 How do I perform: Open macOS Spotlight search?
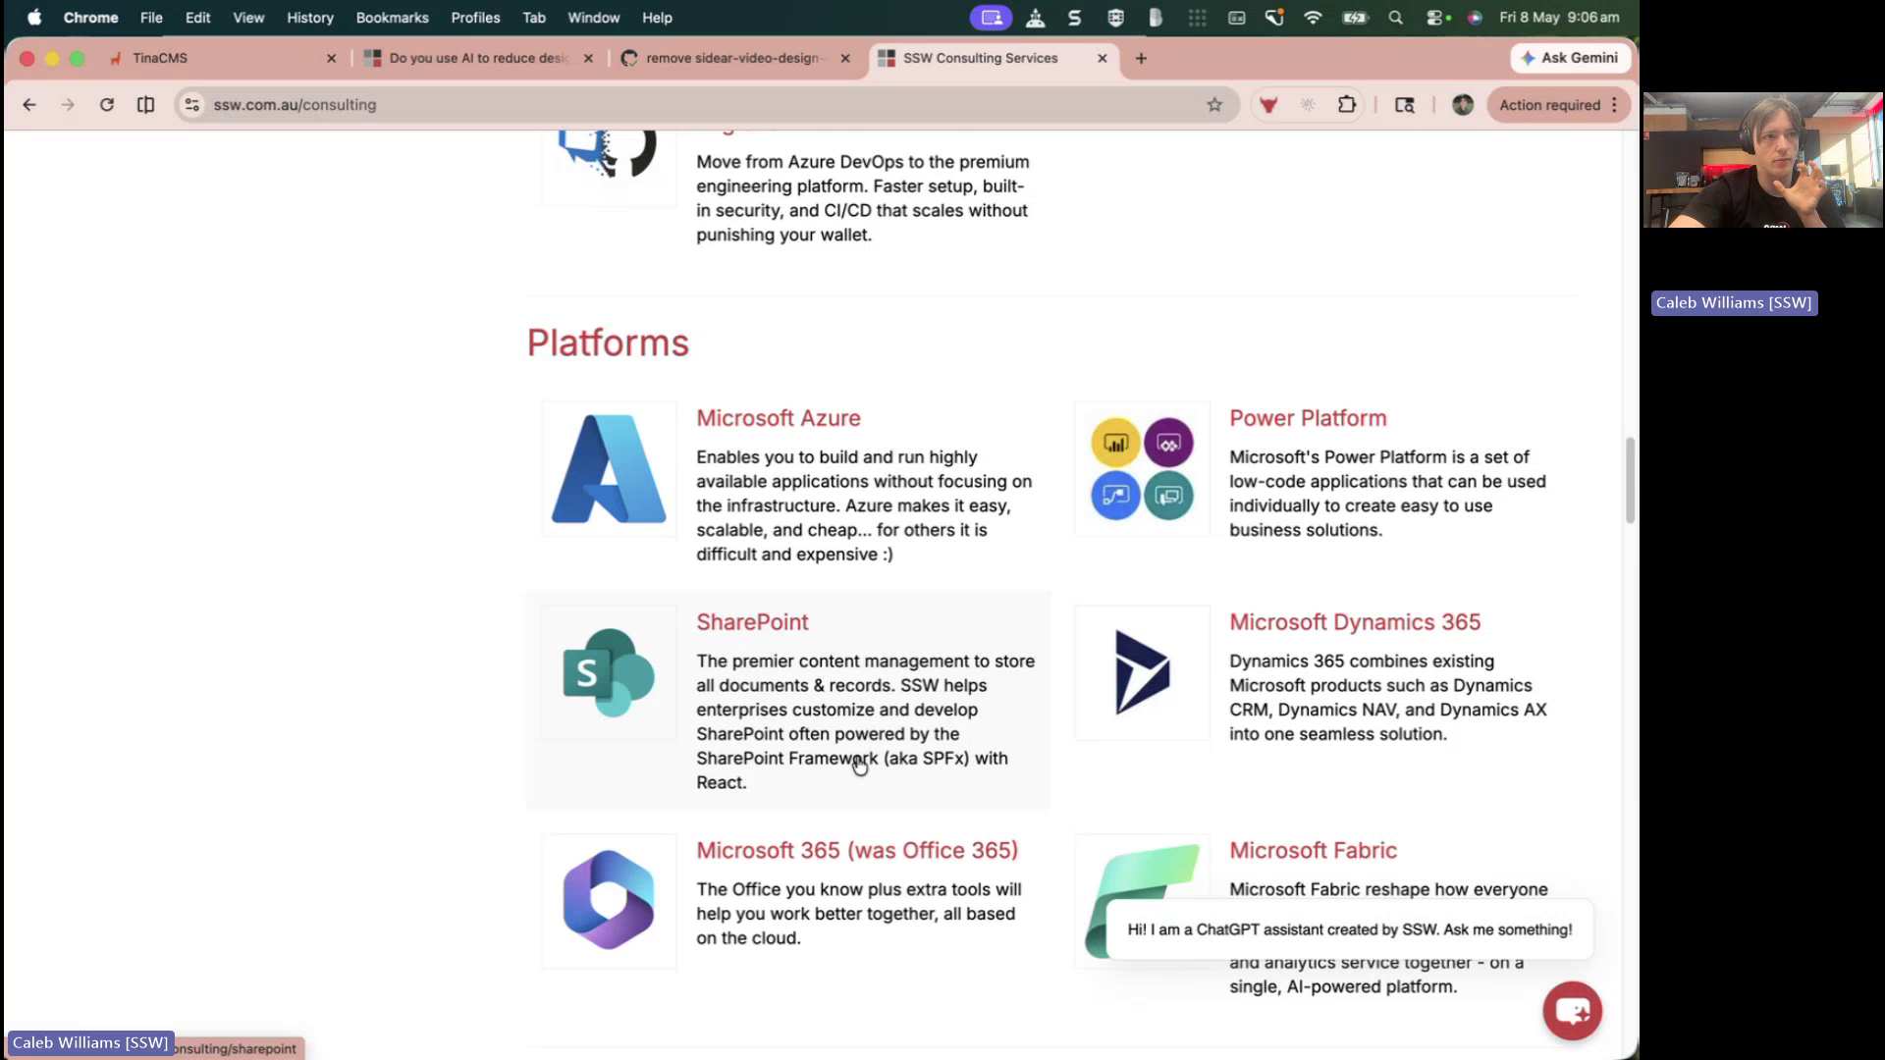coord(1395,18)
